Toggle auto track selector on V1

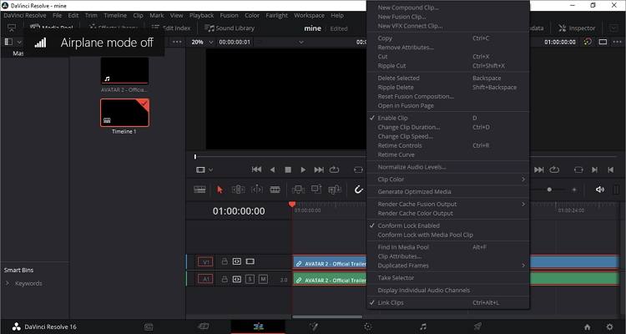[x=237, y=261]
